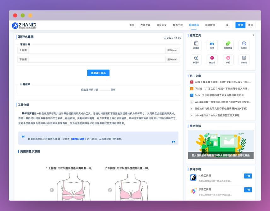270x211 pixels.
Task: Click the 罩杯计算器 page heading
Action: [x=26, y=37]
